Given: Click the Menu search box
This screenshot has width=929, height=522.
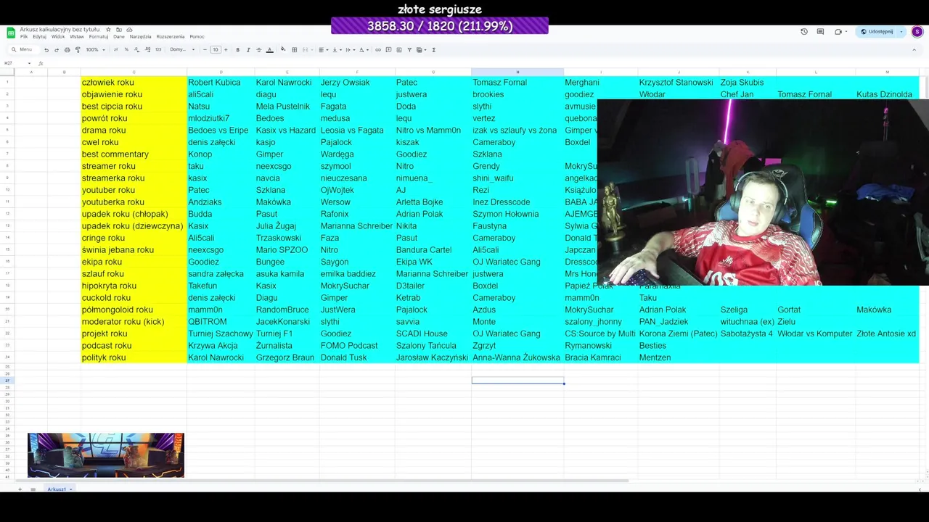Looking at the screenshot, I should click(24, 50).
